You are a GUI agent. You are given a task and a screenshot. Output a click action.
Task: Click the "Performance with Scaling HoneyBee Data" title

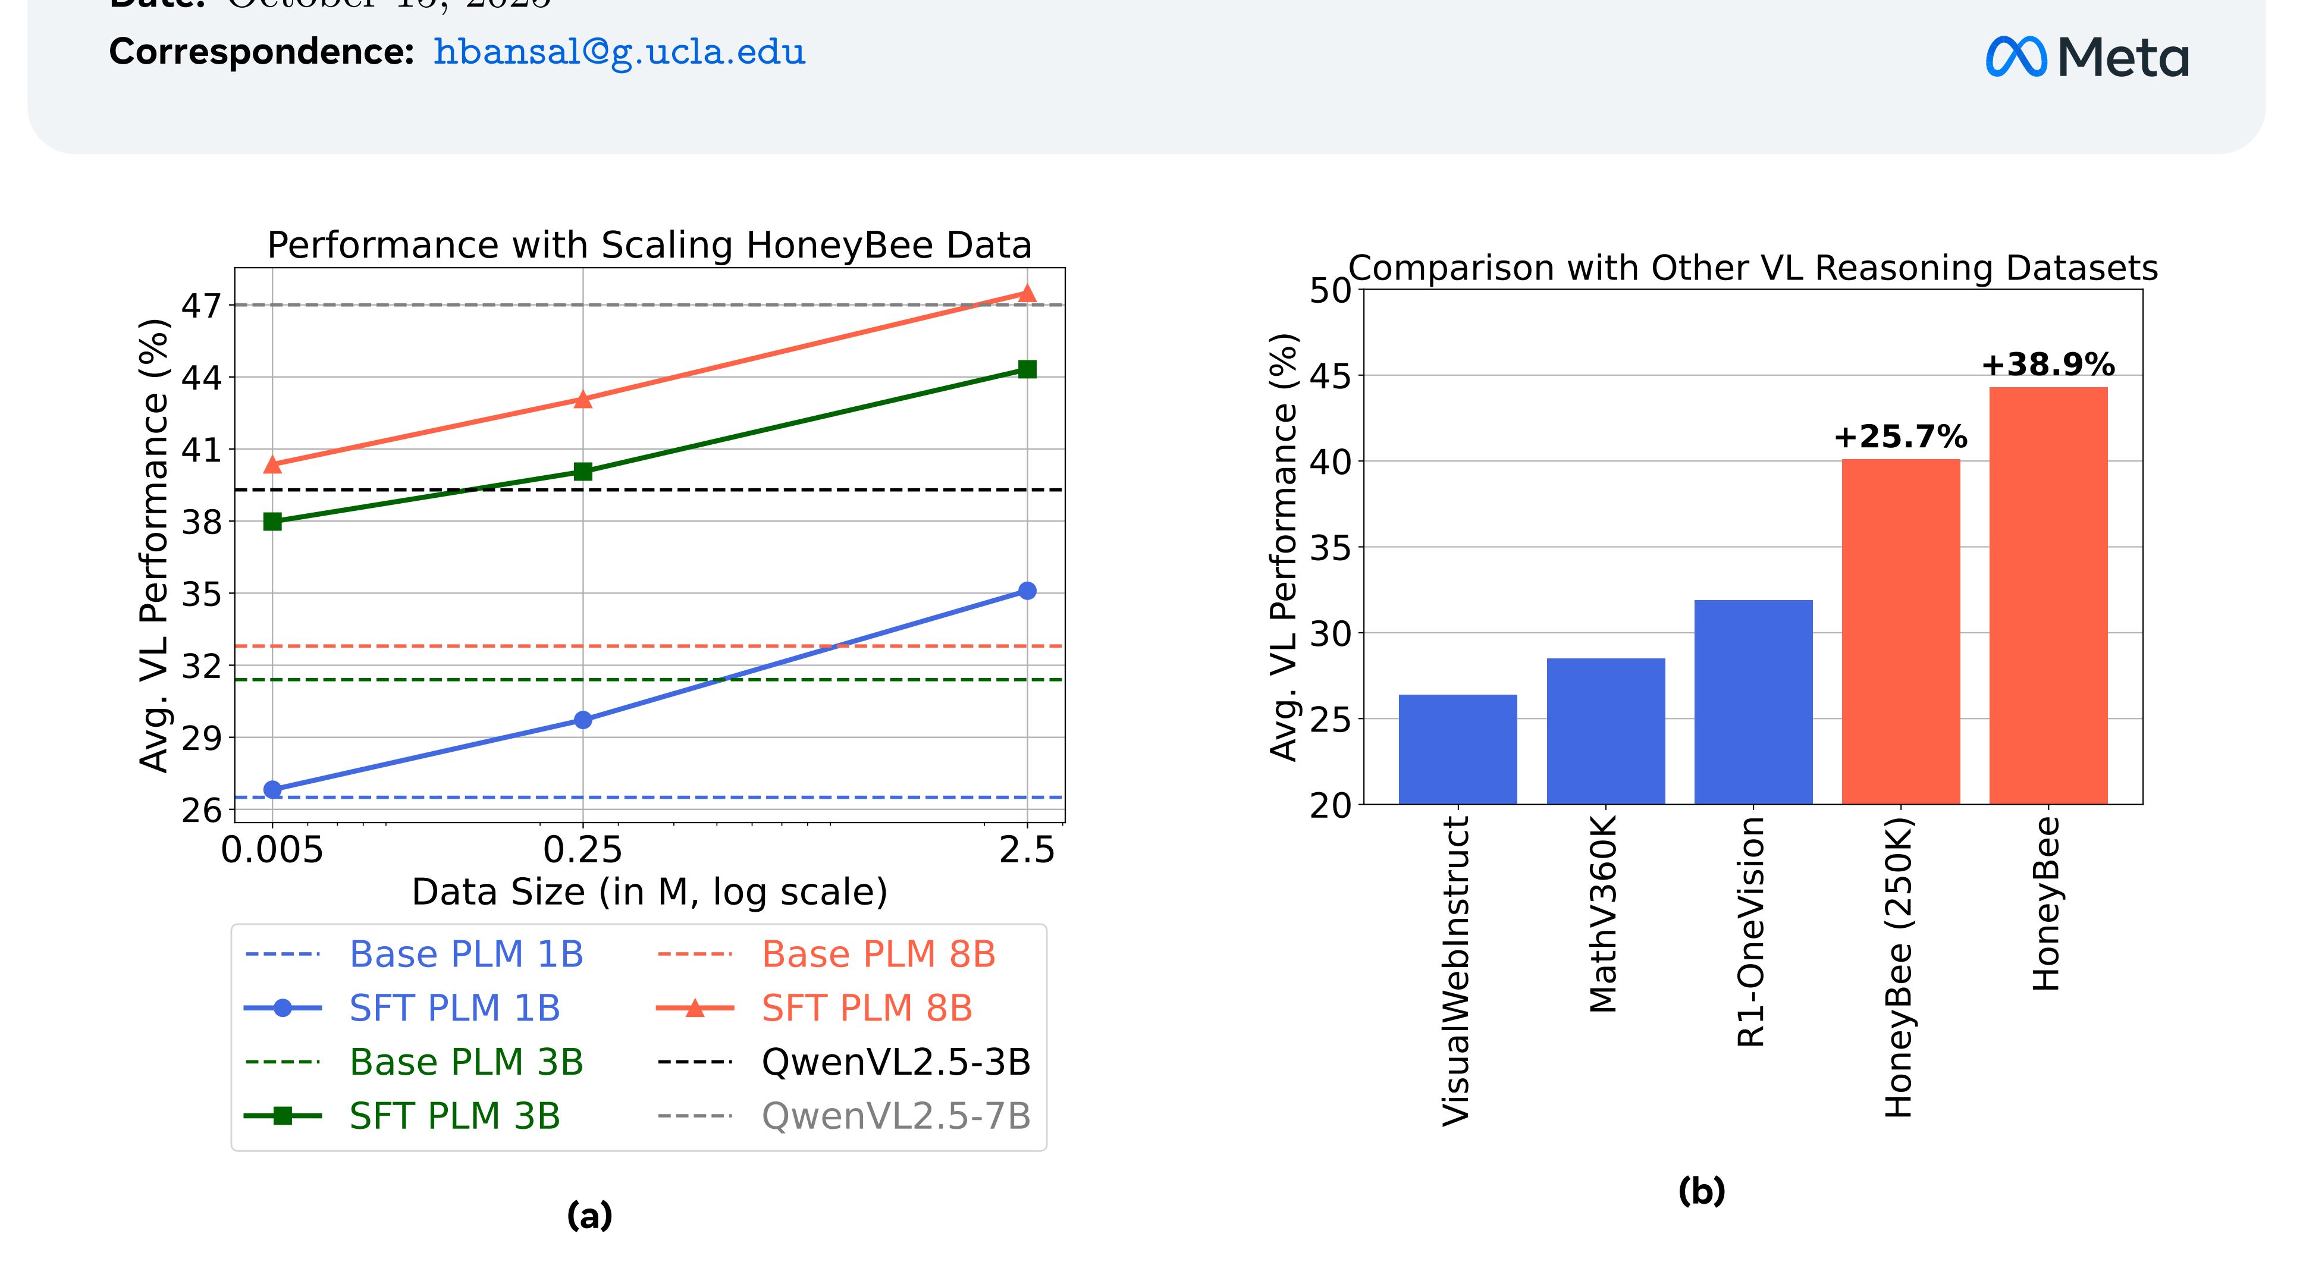[649, 245]
